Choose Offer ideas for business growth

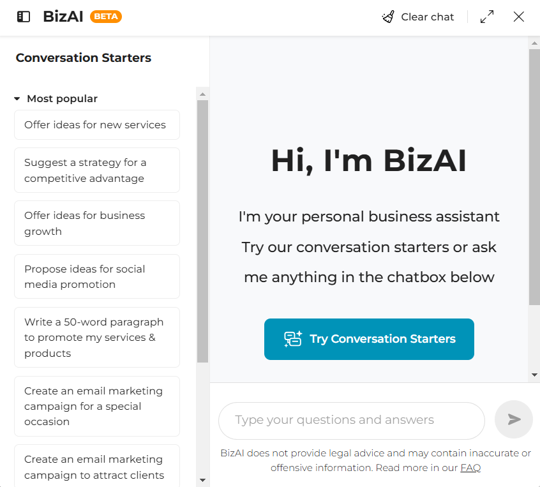[x=97, y=223]
